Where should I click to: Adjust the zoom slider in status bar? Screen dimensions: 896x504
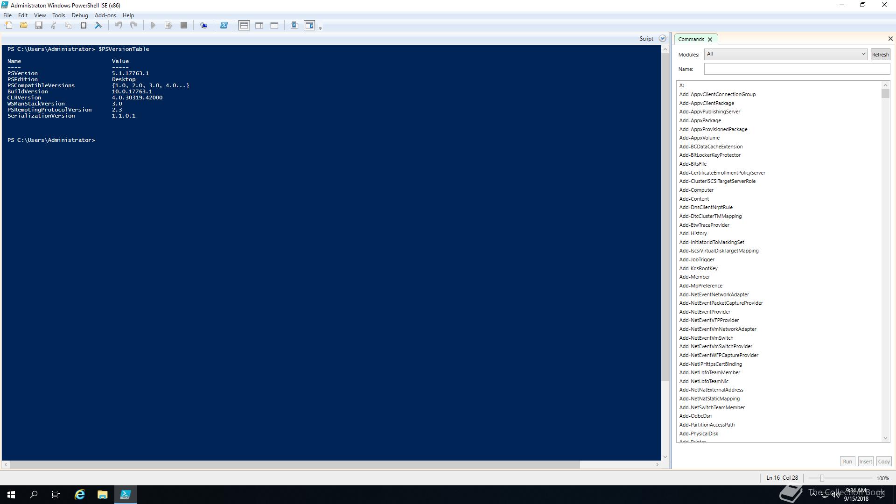pos(822,478)
